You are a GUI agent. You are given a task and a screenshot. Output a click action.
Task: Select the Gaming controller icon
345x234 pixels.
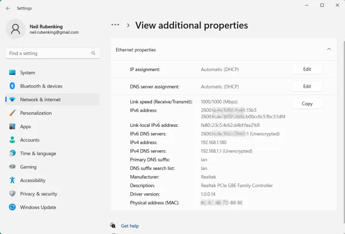(12, 167)
